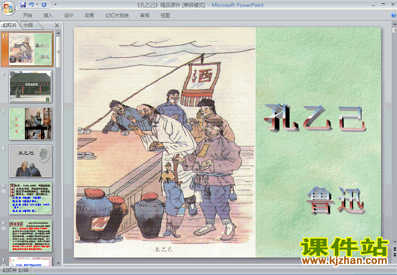Image resolution: width=397 pixels, height=275 pixels.
Task: Save the presentation from Quick Access toolbar
Action: (23, 5)
